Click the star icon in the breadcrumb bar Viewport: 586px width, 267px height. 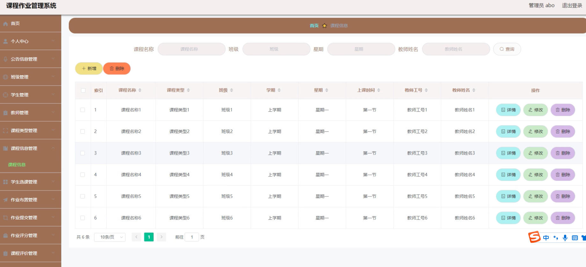325,26
